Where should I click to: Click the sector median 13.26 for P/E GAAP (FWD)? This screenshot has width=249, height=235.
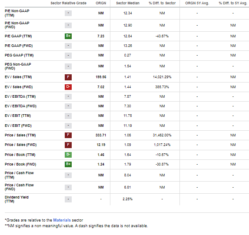tap(128, 46)
